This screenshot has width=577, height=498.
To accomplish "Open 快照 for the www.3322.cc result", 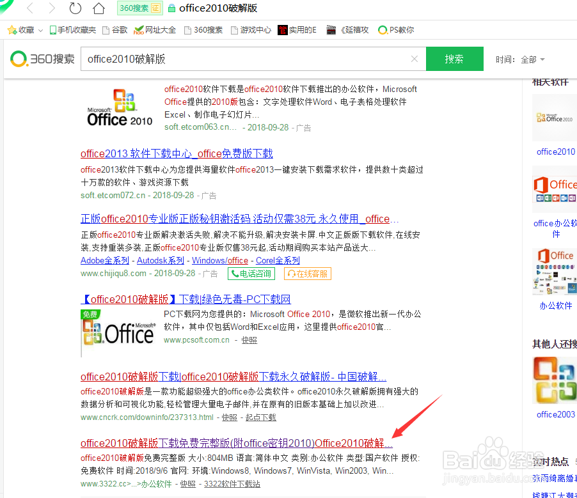I will (x=188, y=484).
